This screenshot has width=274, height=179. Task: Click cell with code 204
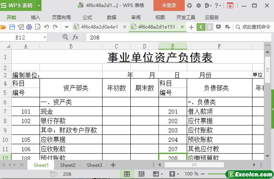(x=173, y=140)
